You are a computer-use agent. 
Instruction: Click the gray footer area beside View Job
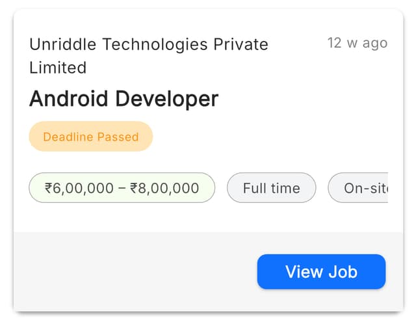tap(130, 271)
